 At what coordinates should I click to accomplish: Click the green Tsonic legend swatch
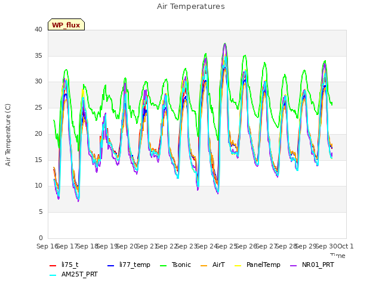[x=163, y=265]
